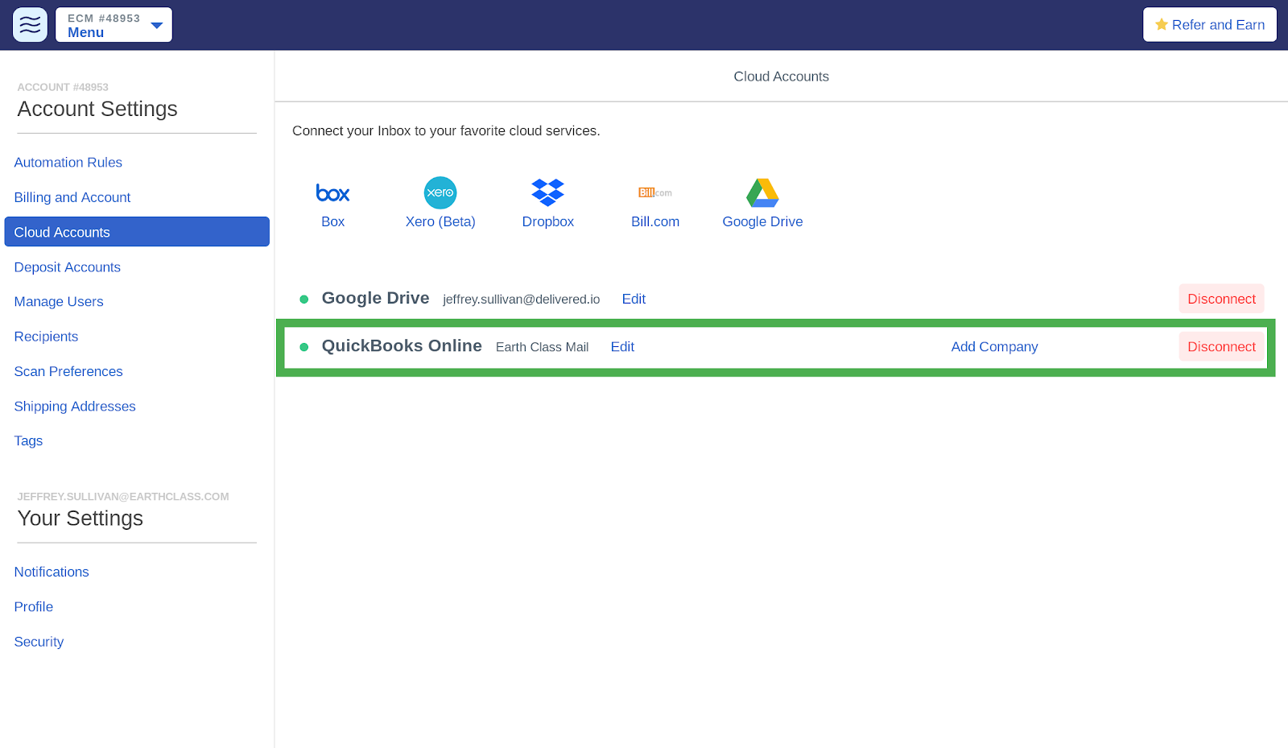Click the "Connect your Inbox" description text

click(x=446, y=130)
